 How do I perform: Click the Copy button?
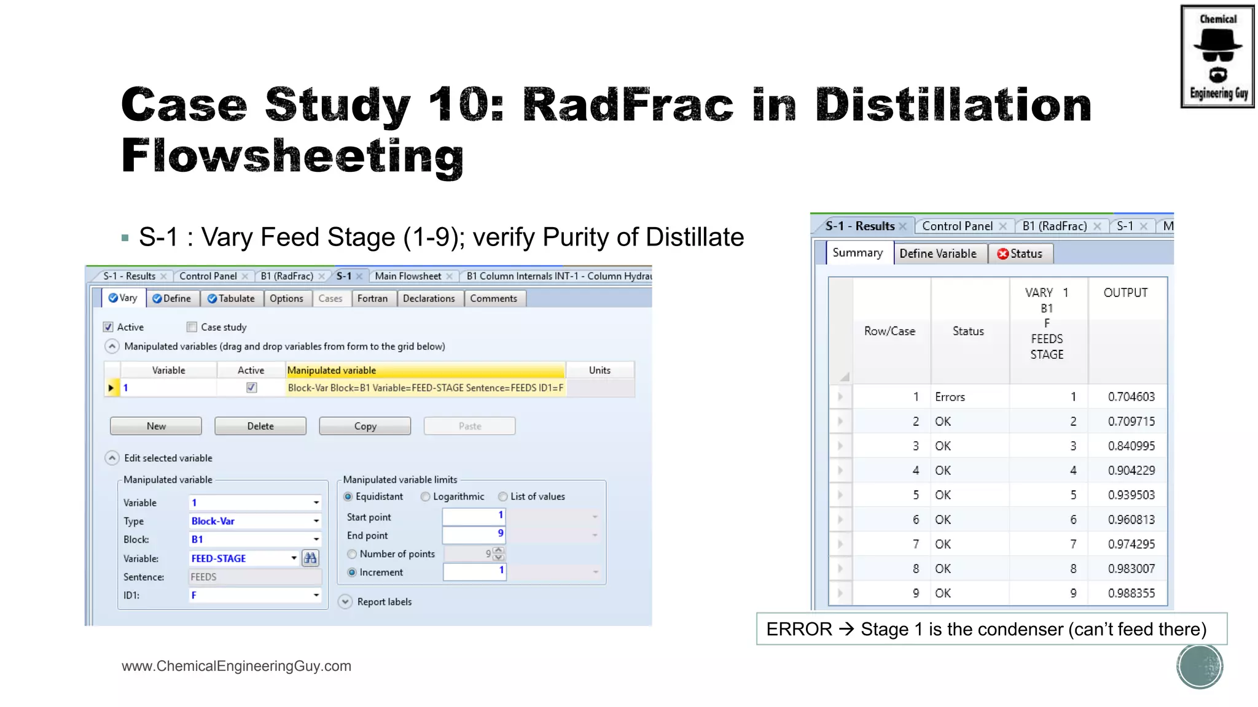365,427
